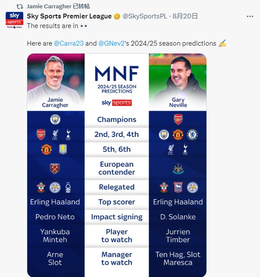Click the @SkySportsPL handle
Screen dimensions: 260x277
coord(145,16)
